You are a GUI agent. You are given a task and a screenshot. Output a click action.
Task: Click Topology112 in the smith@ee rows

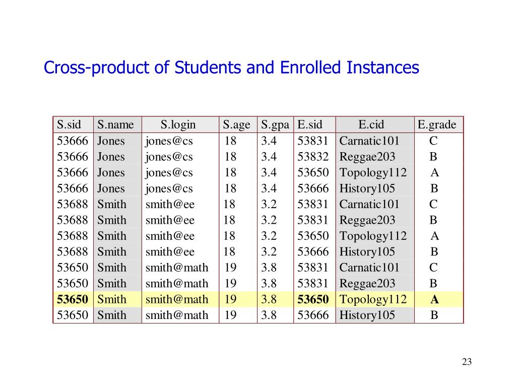[x=373, y=236]
